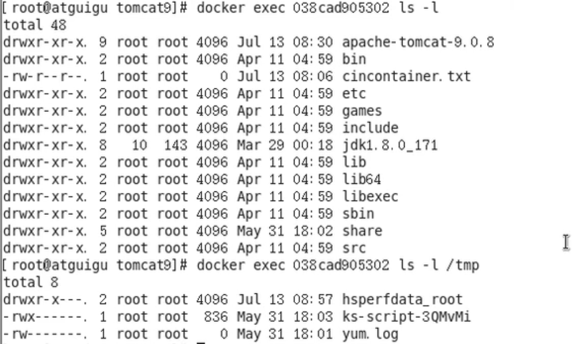Click the apache-tomcat-9.0.8 directory name
The height and width of the screenshot is (344, 574).
point(418,42)
